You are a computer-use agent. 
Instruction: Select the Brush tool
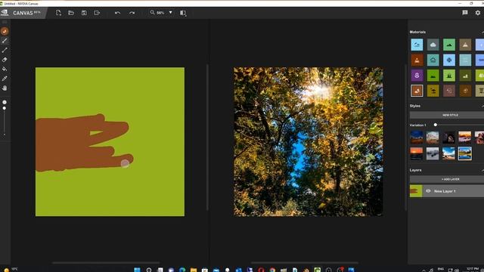[x=5, y=41]
